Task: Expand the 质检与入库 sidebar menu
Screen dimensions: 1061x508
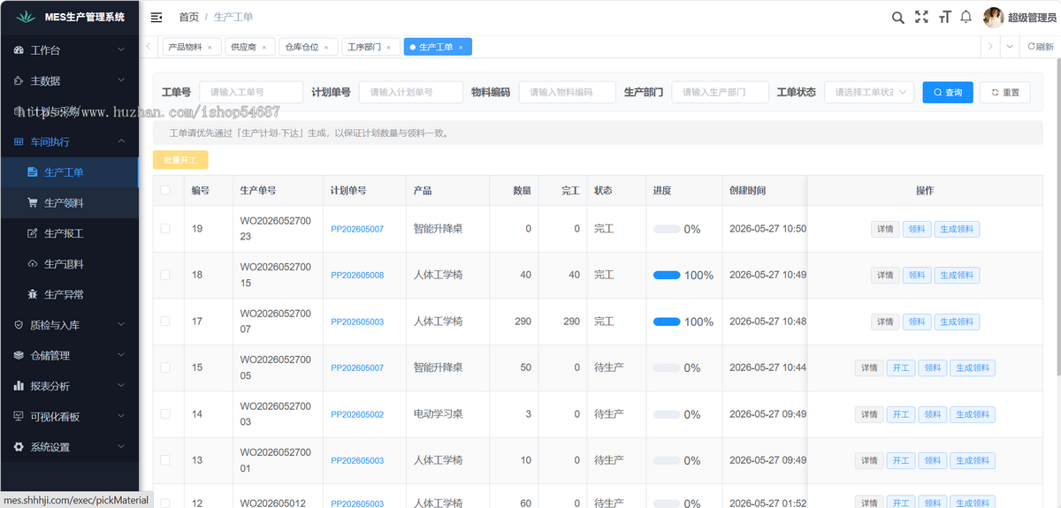Action: click(121, 325)
